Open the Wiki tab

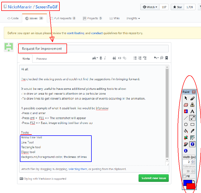tap(114, 18)
